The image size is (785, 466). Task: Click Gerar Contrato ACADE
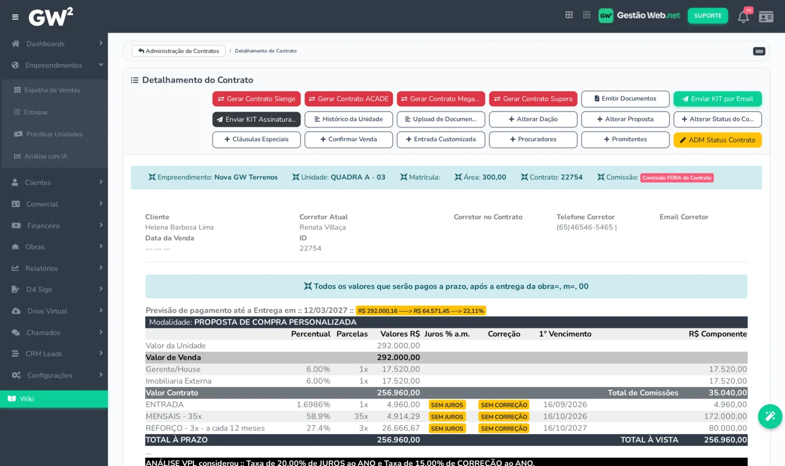pyautogui.click(x=349, y=99)
